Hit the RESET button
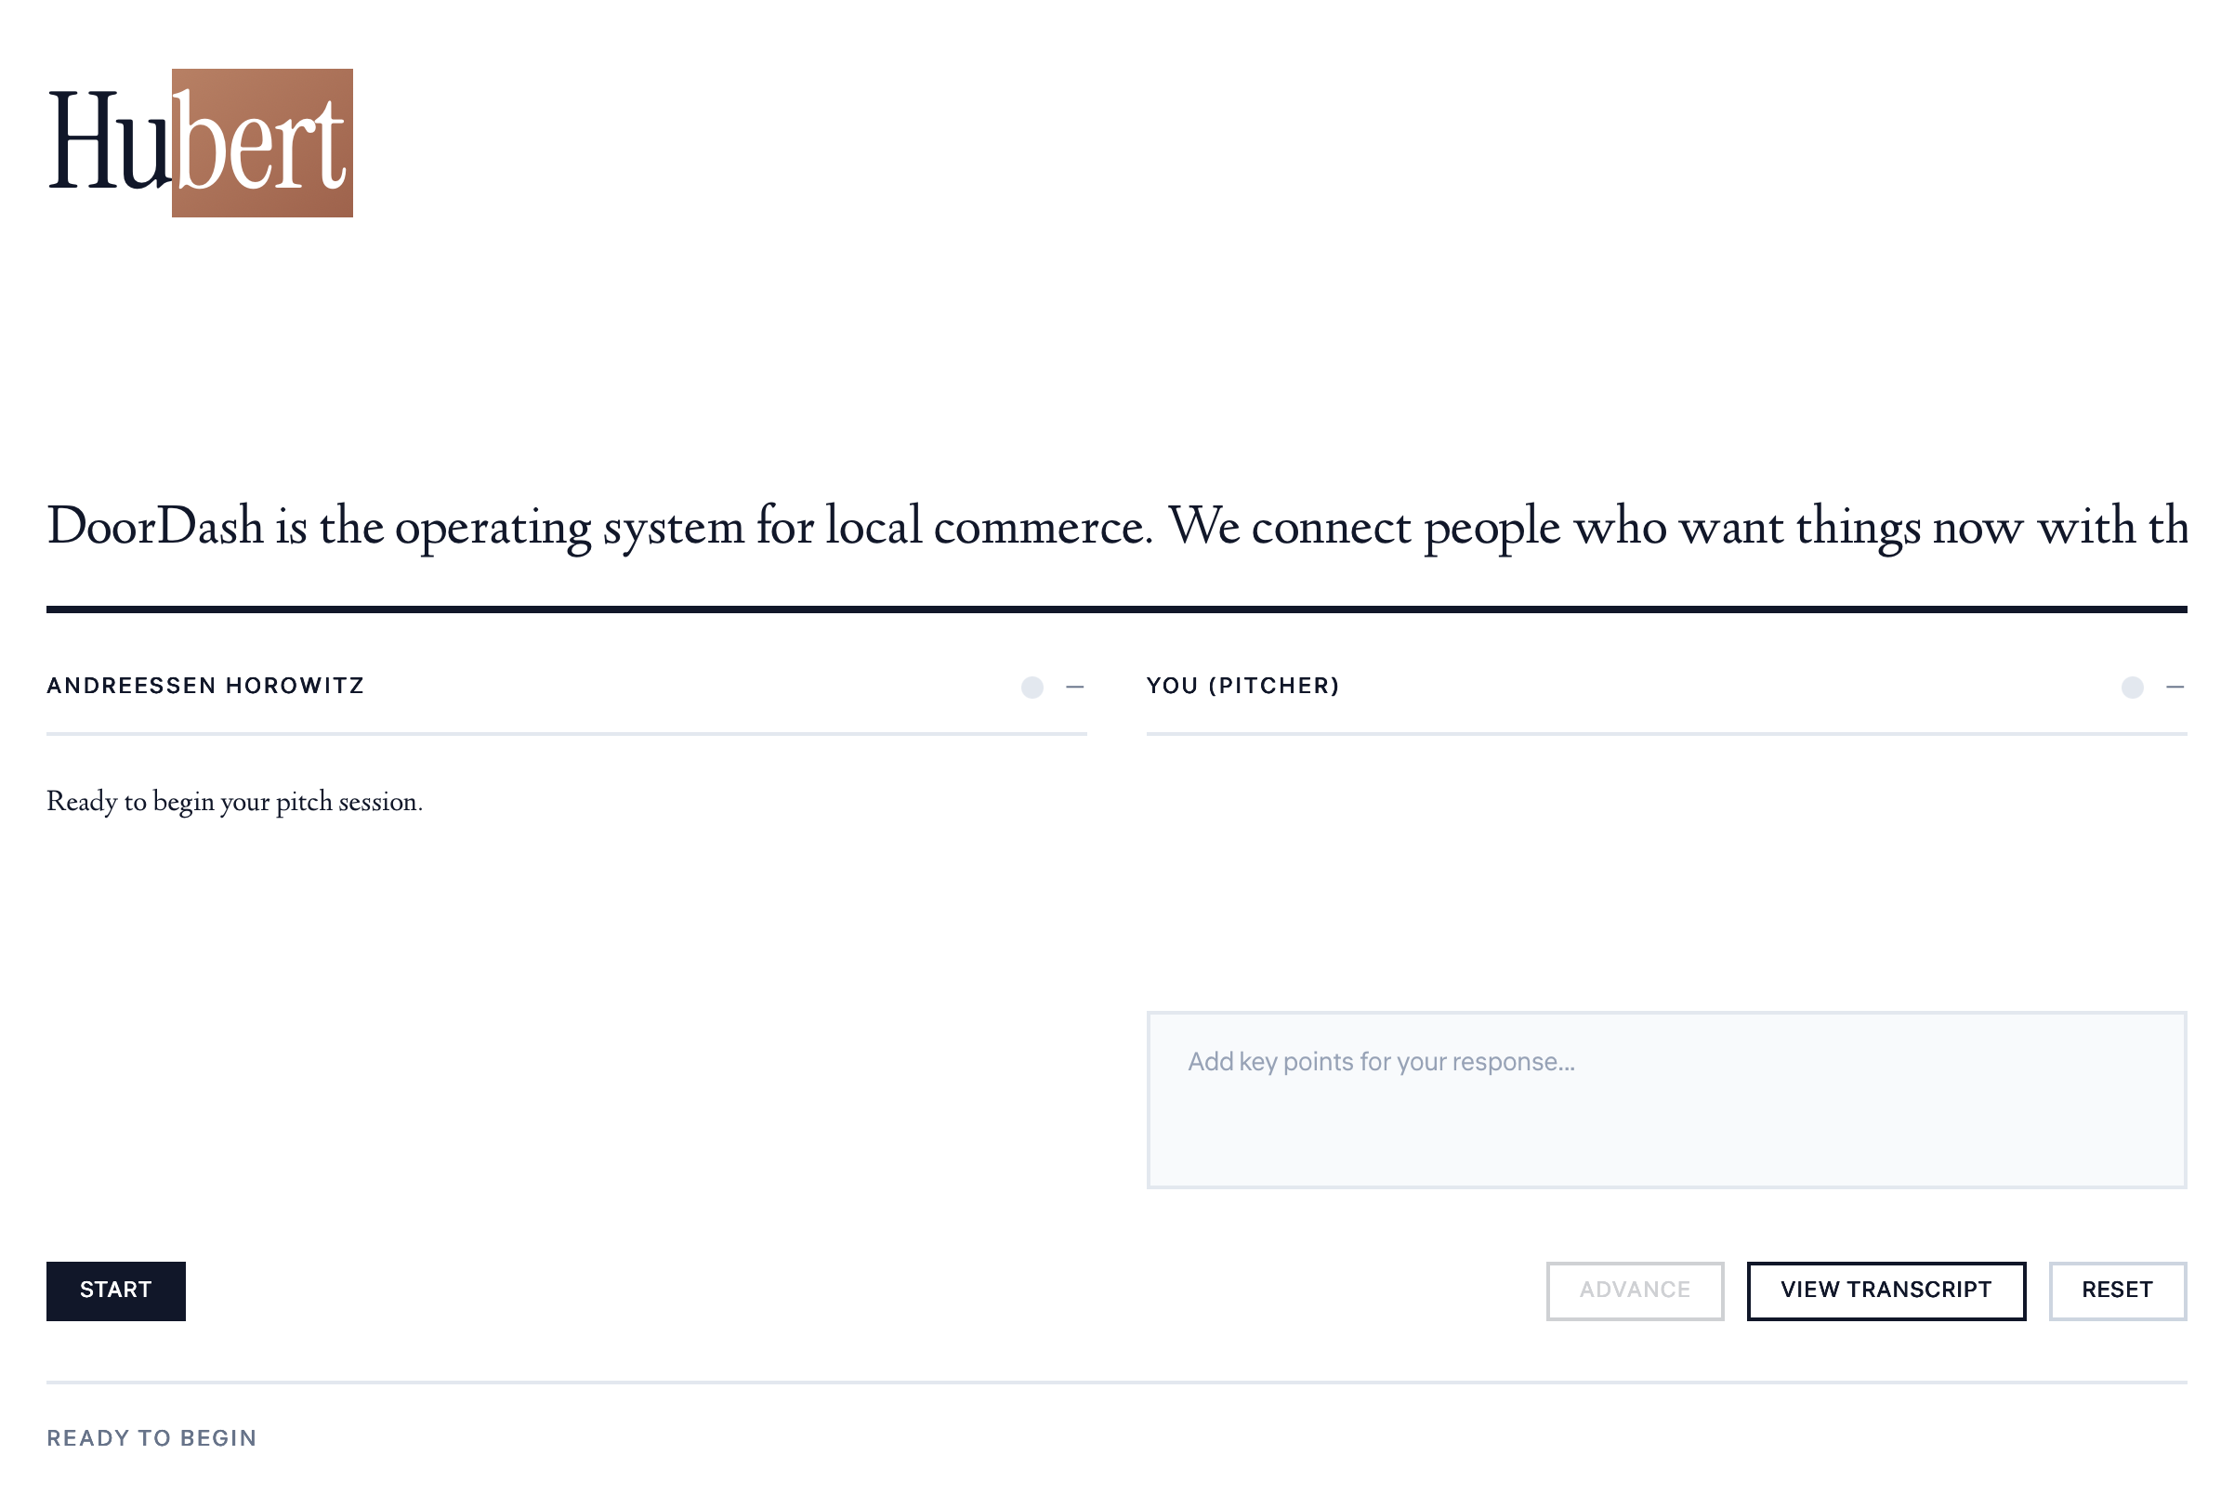This screenshot has height=1494, width=2234. 2117,1291
